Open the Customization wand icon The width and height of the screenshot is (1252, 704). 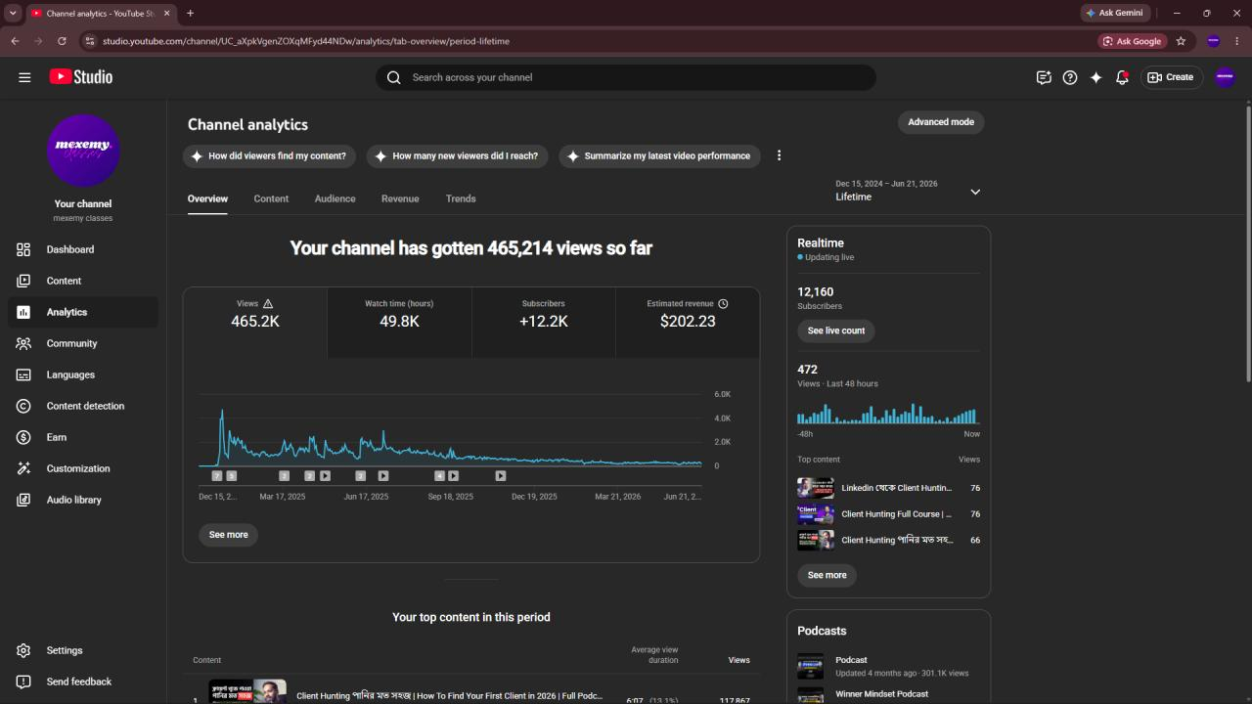[x=23, y=468]
